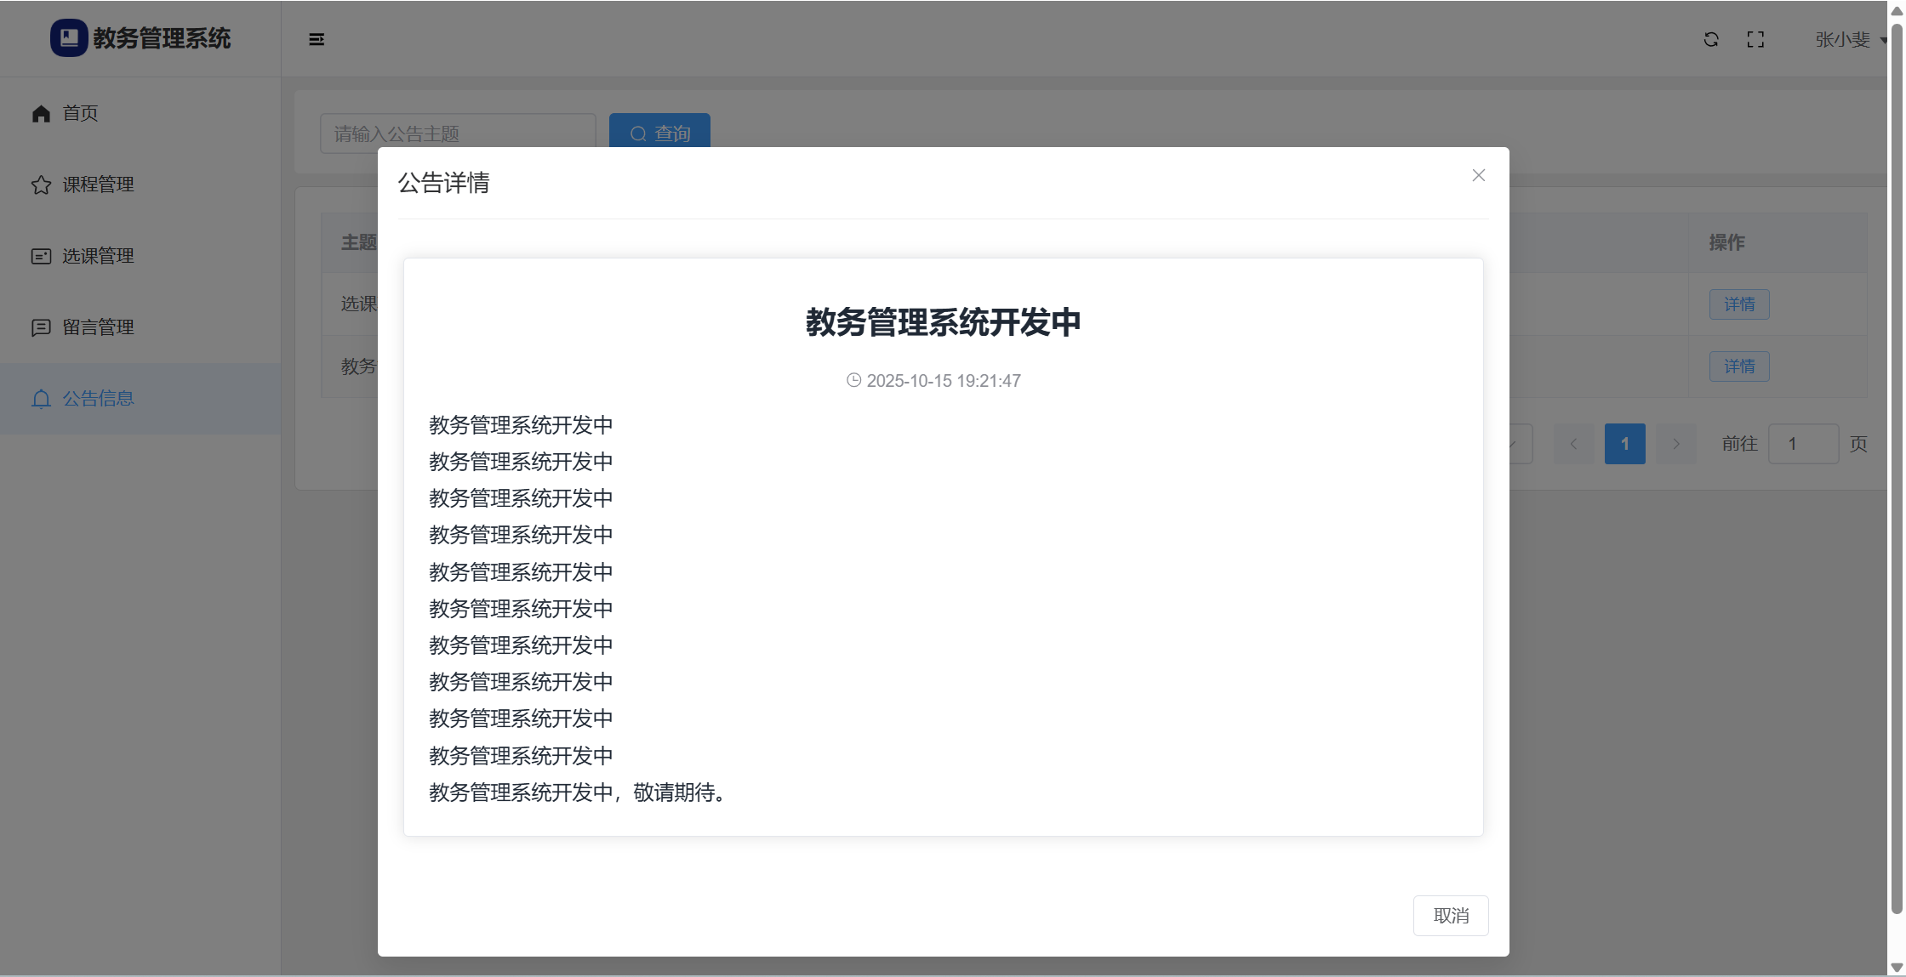1906x977 pixels.
Task: Click the go-to page number input
Action: [1802, 444]
